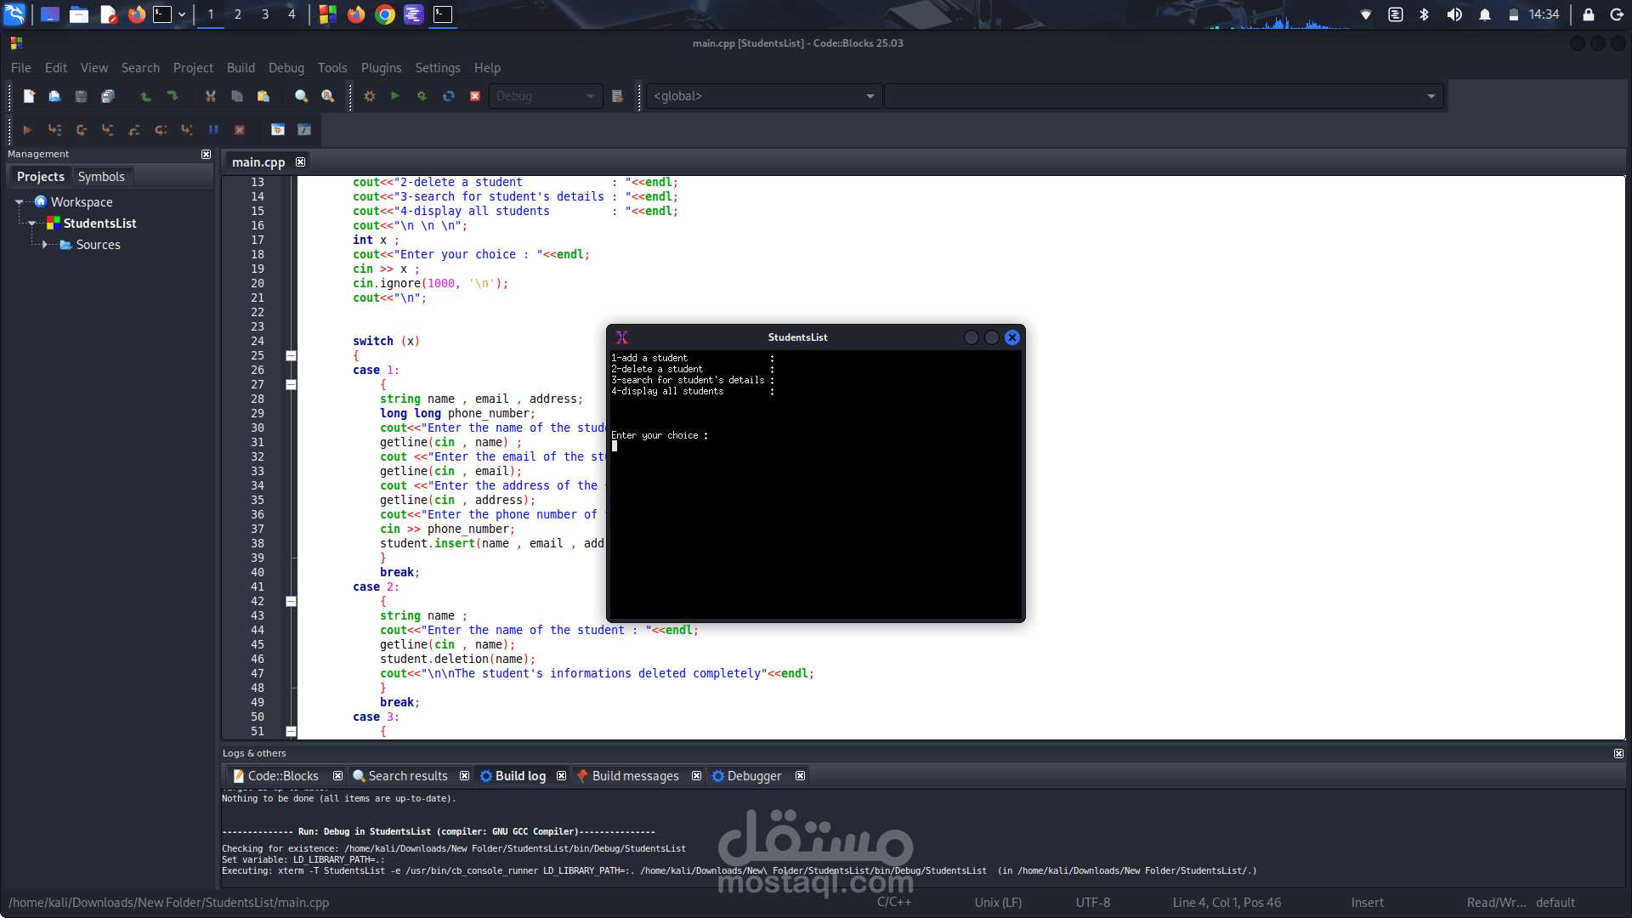Click the Open file toolbar icon
The width and height of the screenshot is (1632, 918).
point(54,96)
